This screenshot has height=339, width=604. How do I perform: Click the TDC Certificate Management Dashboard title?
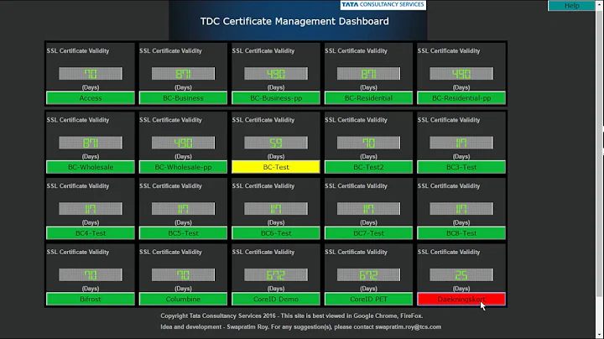[x=294, y=21]
